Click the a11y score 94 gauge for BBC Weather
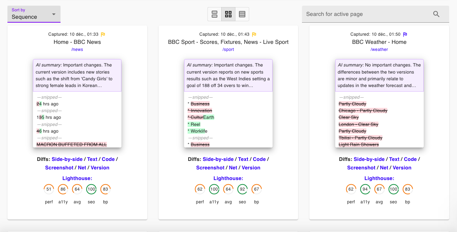457x232 pixels. (x=365, y=189)
